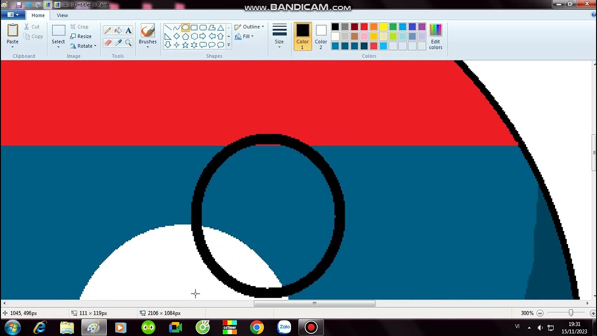Viewport: 597px width, 336px height.
Task: Click zoom in plus button
Action: 592,313
